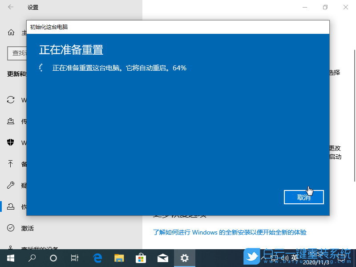Click the Settings gear in the taskbar
The image size is (356, 267).
184,258
